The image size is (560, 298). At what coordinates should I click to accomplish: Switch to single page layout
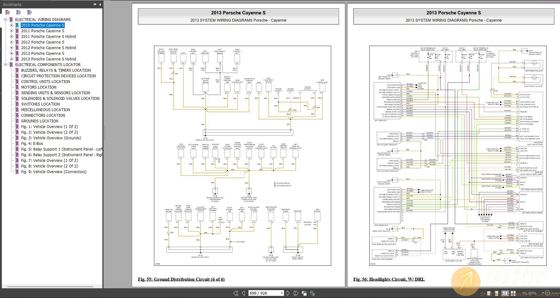[x=488, y=293]
